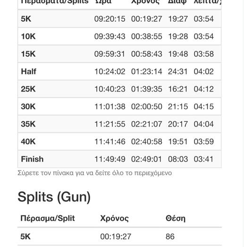The height and width of the screenshot is (247, 244).
Task: Click the Half split row label
Action: coord(28,71)
